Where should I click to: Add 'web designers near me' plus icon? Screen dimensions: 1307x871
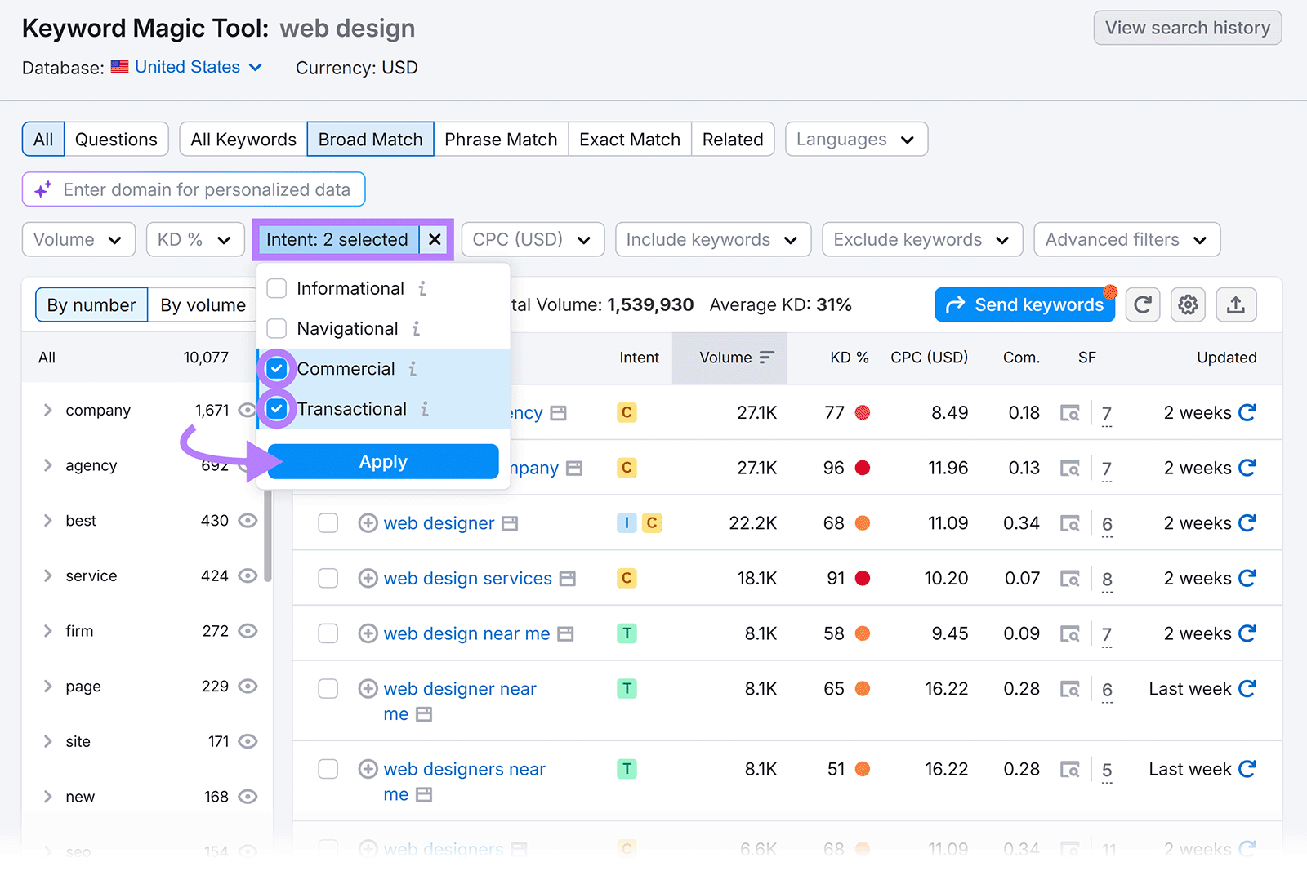pos(368,769)
